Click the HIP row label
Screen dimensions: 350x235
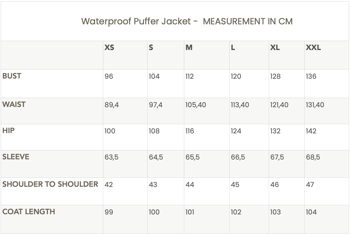click(8, 131)
